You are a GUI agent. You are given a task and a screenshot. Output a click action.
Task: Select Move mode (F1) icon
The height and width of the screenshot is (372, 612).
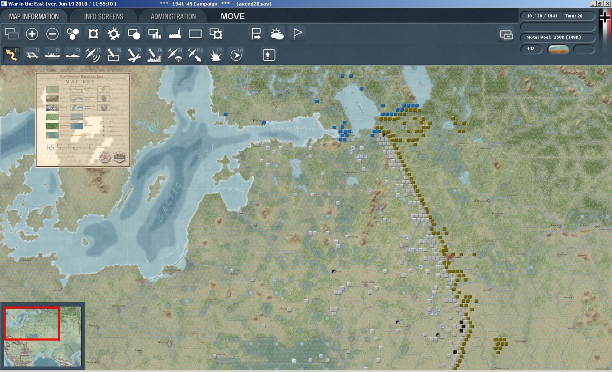[x=12, y=55]
